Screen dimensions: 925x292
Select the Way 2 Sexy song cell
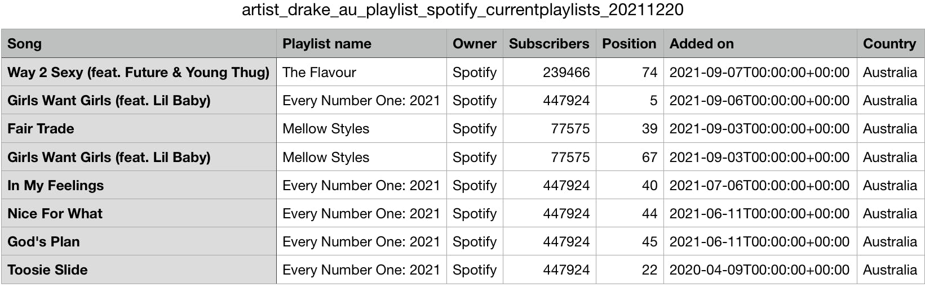(x=138, y=73)
